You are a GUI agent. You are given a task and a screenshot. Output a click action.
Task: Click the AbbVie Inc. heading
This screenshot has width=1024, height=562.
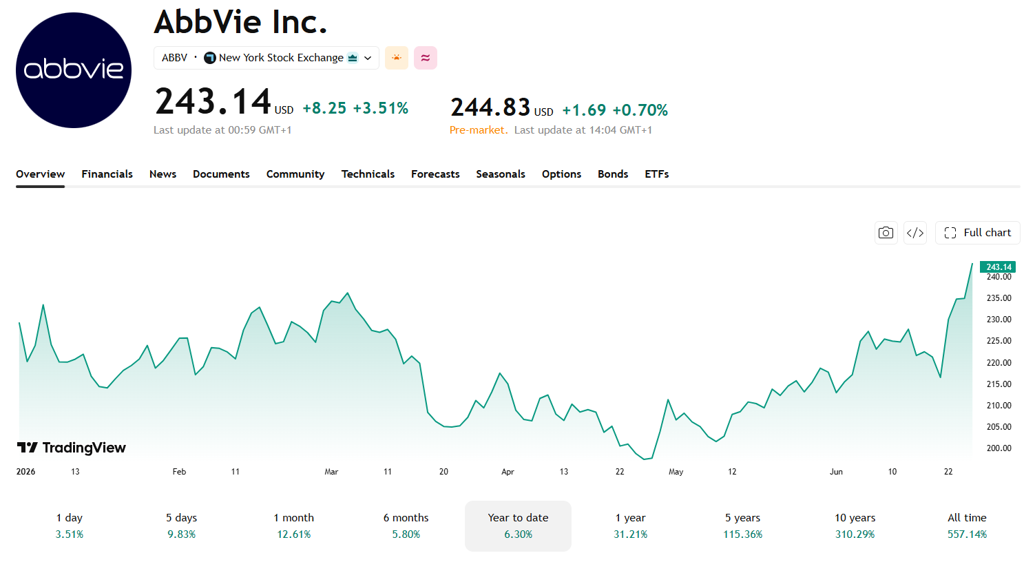pos(240,22)
